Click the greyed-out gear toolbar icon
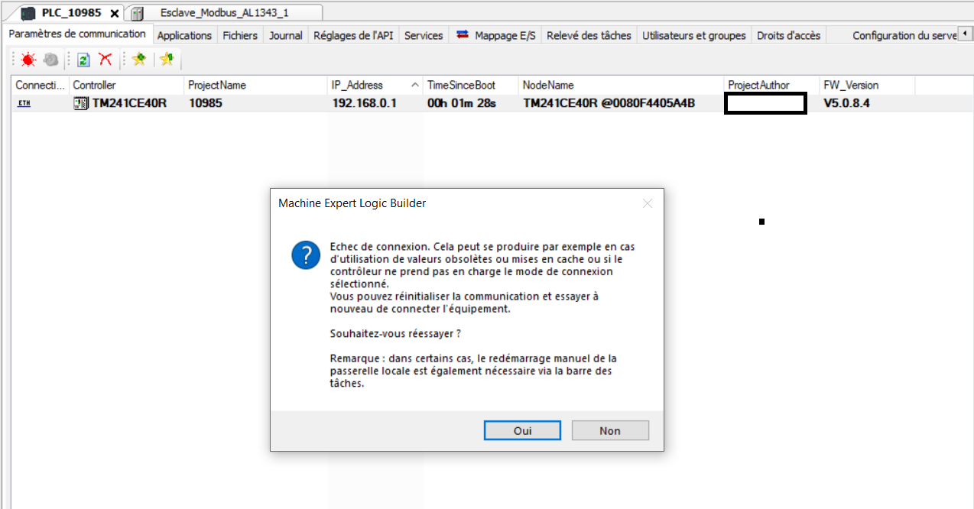Viewport: 974px width, 509px height. [50, 60]
